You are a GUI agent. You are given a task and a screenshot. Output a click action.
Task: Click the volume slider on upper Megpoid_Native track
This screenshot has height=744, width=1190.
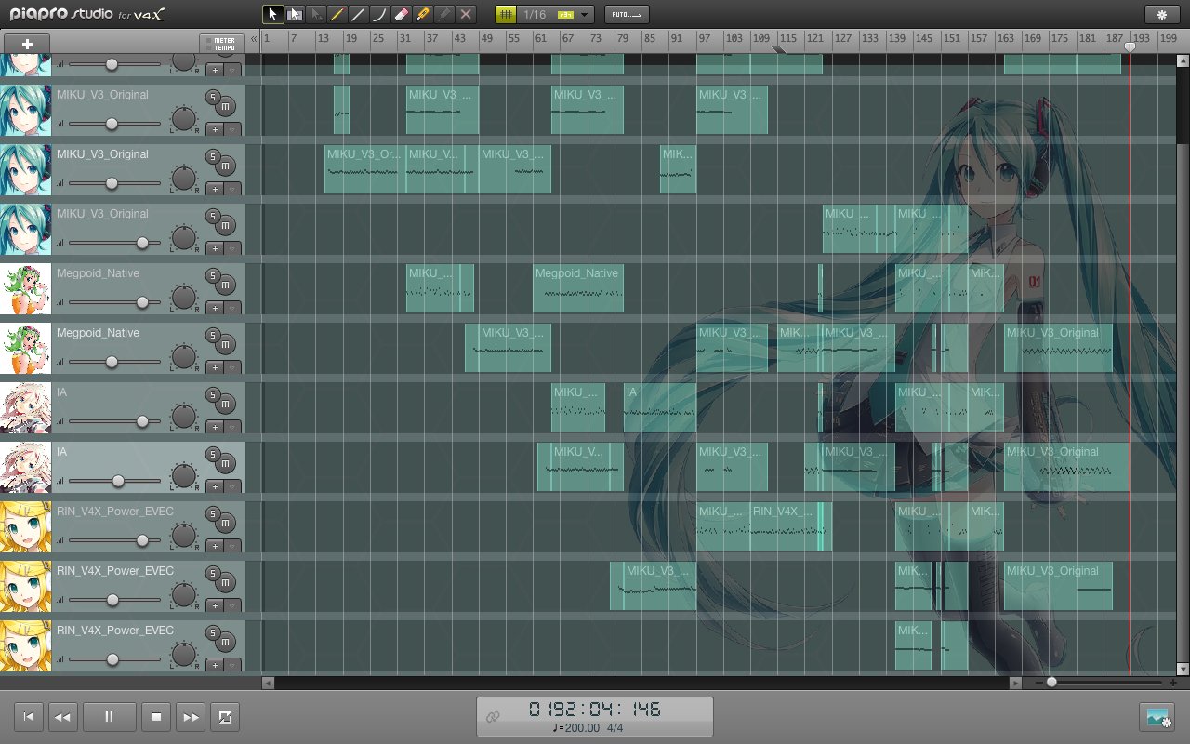point(142,302)
